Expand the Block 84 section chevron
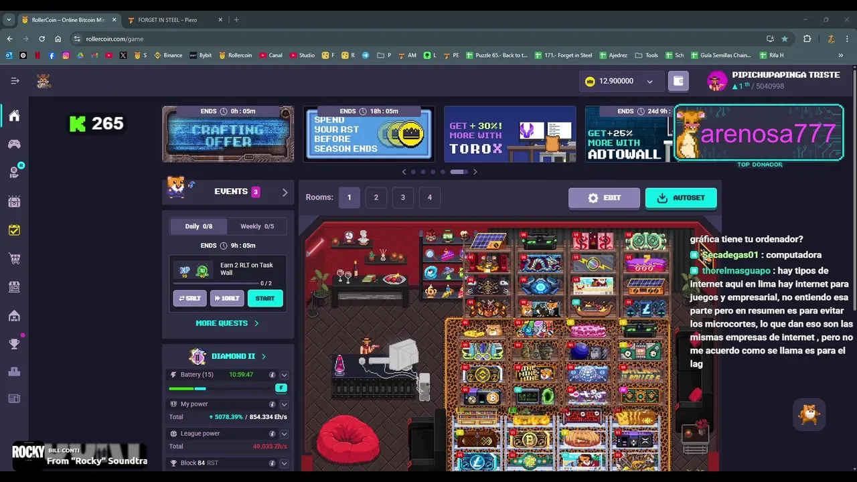Viewport: 857px width, 482px height. [284, 463]
